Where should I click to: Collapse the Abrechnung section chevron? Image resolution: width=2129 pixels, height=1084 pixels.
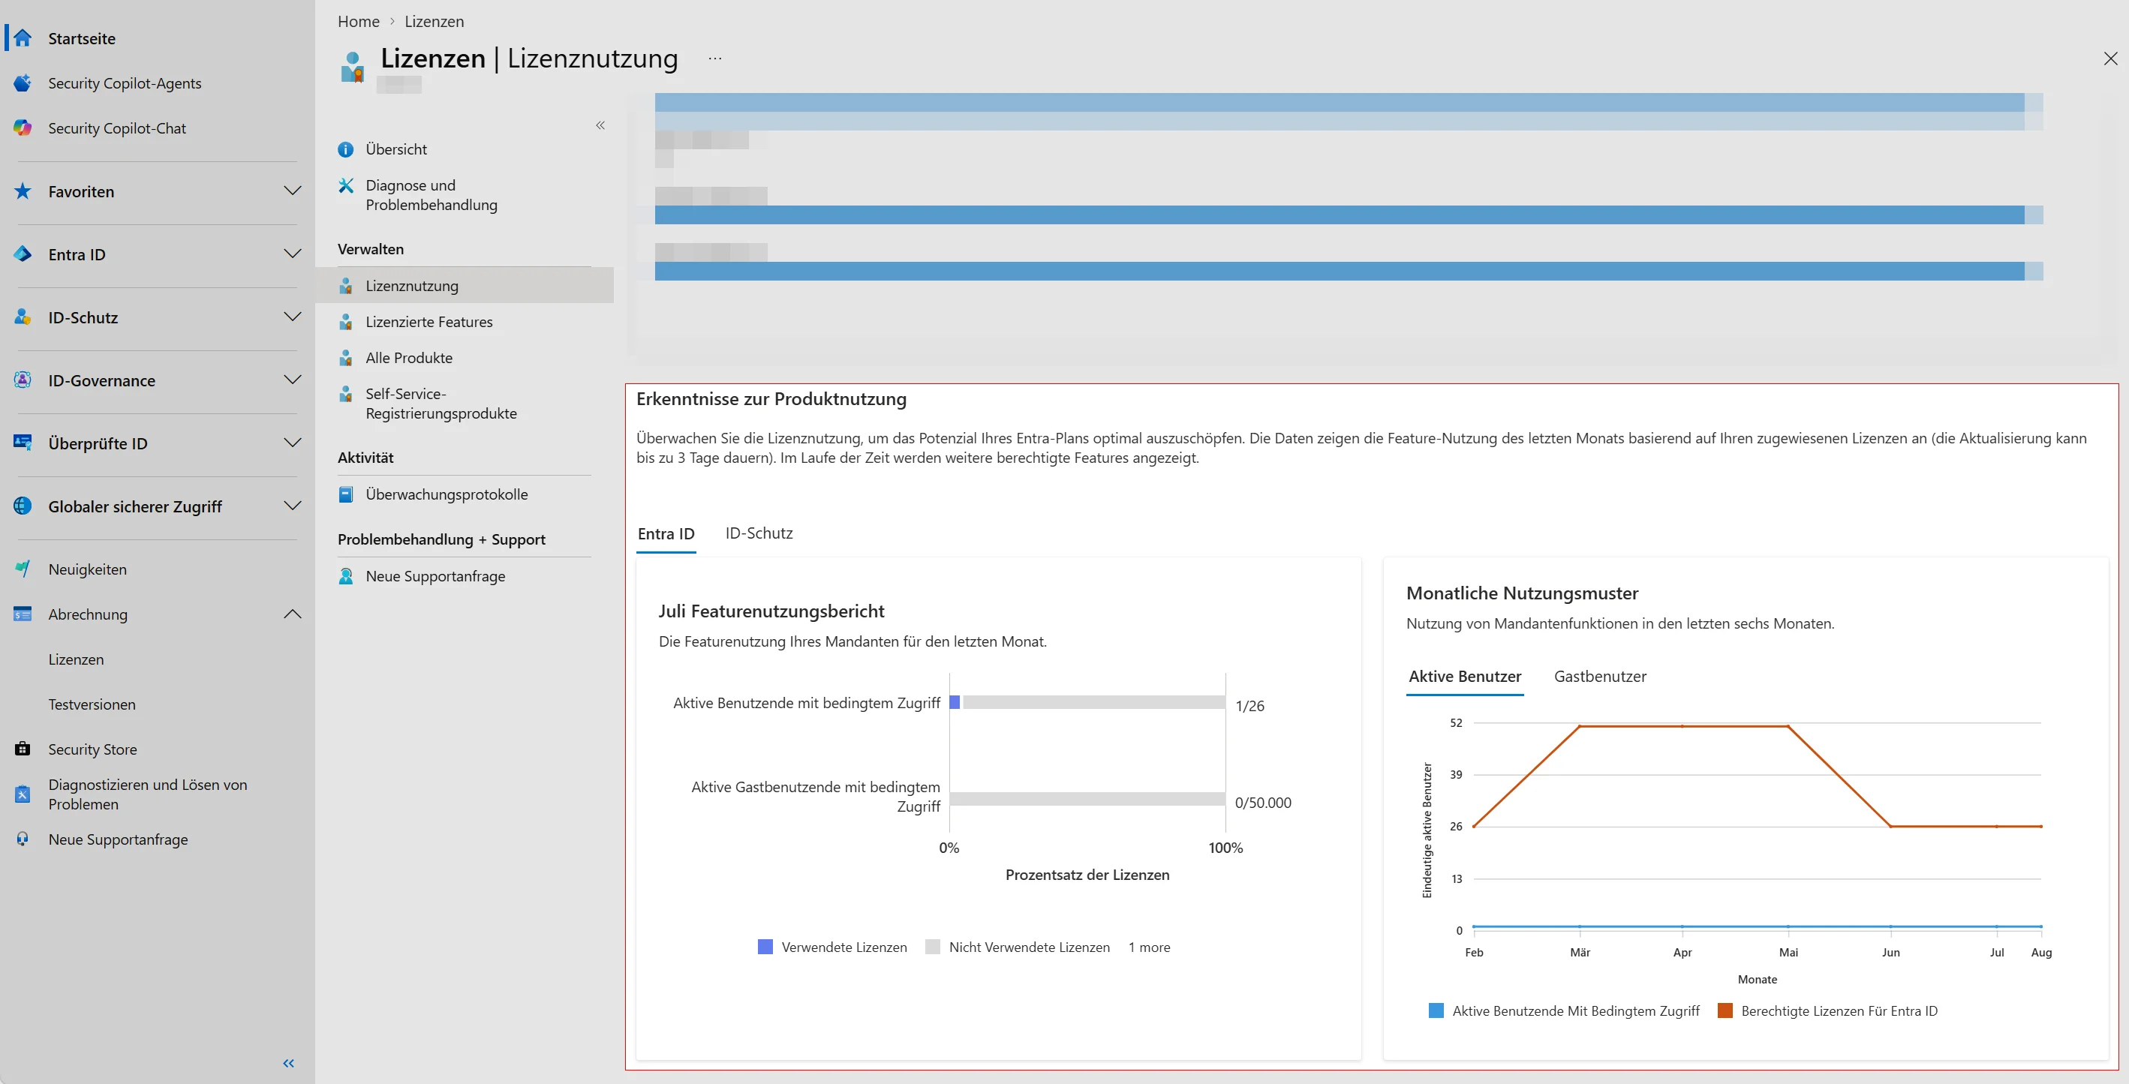click(x=292, y=614)
